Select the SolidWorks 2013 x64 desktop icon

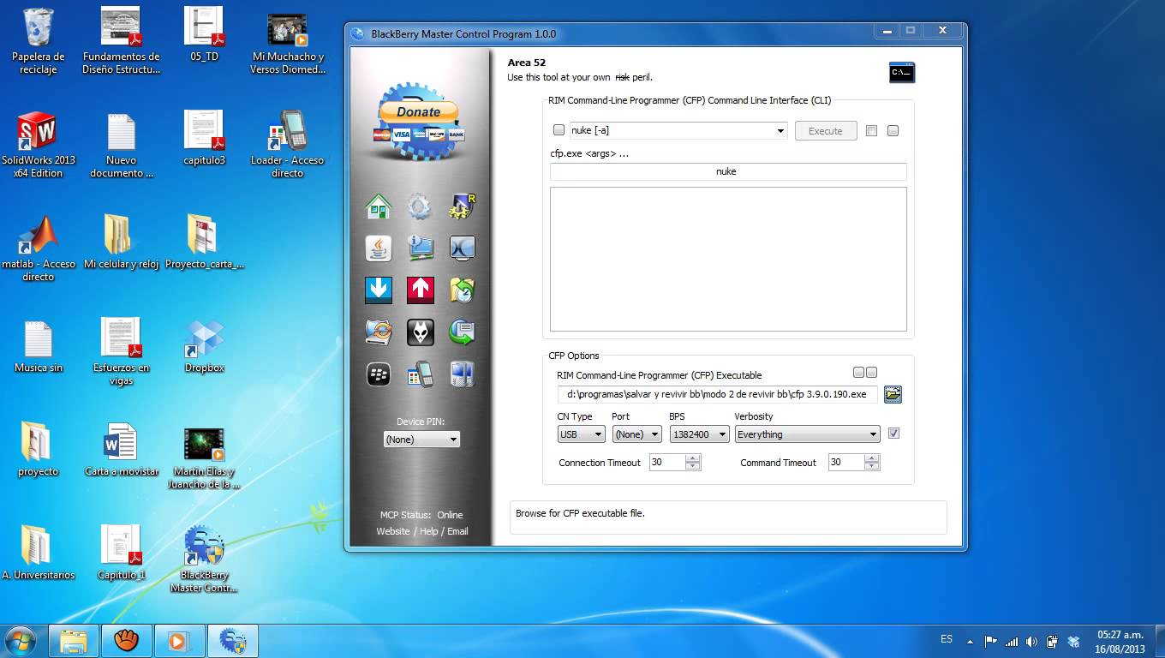38,144
